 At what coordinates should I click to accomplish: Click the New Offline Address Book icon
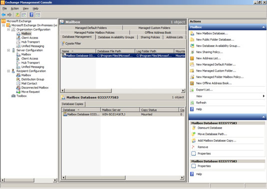[x=192, y=83]
